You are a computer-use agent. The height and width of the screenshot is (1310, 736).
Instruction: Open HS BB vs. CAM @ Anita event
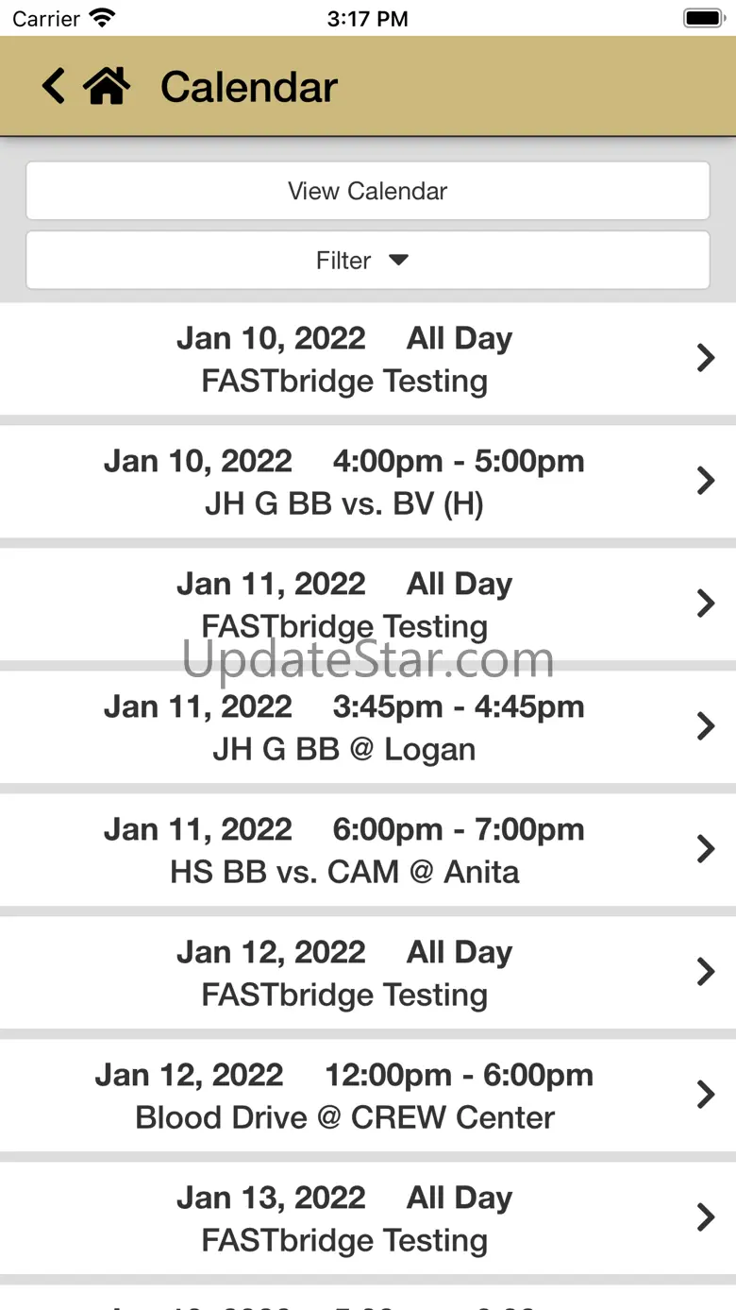pos(344,850)
